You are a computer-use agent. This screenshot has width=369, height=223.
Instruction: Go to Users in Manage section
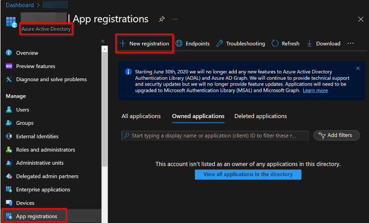point(22,110)
